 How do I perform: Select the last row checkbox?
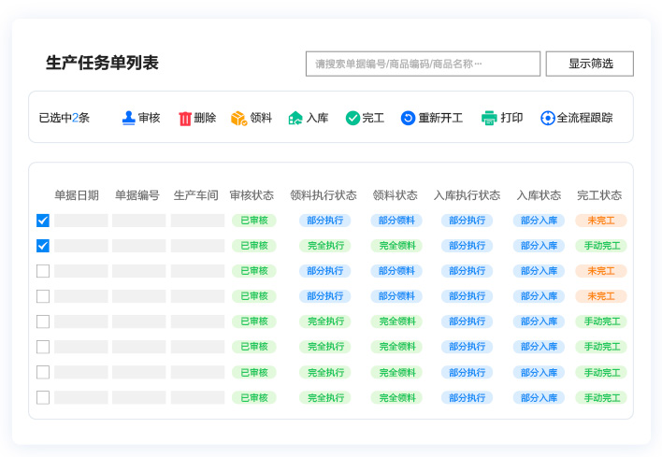(x=43, y=397)
